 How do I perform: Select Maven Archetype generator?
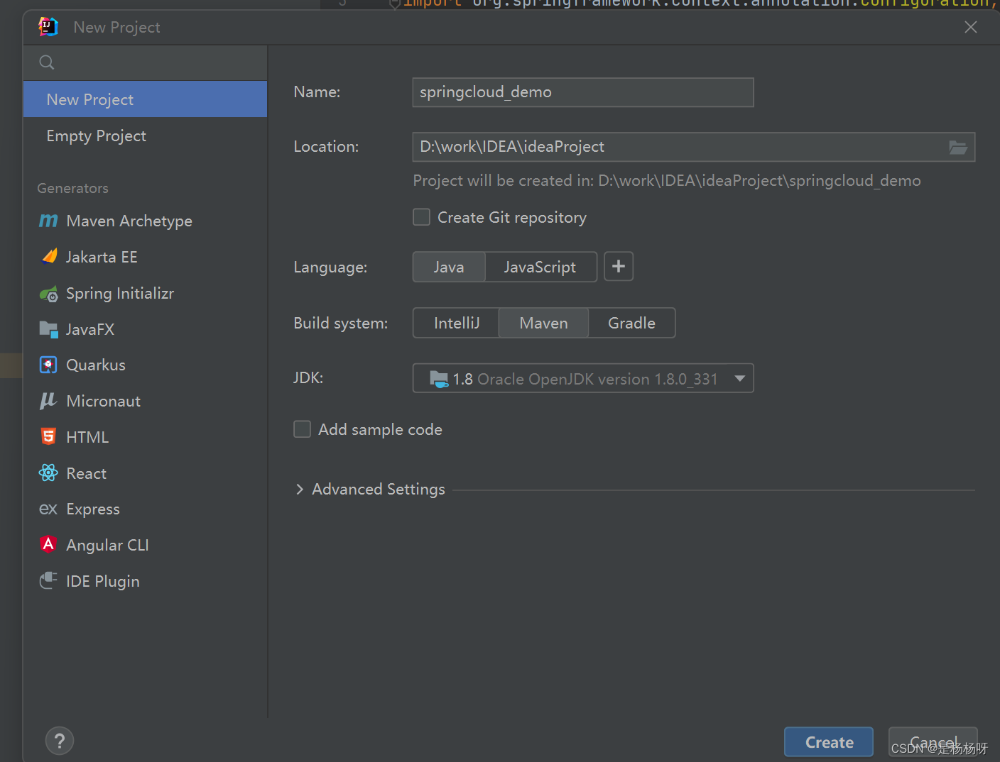145,221
